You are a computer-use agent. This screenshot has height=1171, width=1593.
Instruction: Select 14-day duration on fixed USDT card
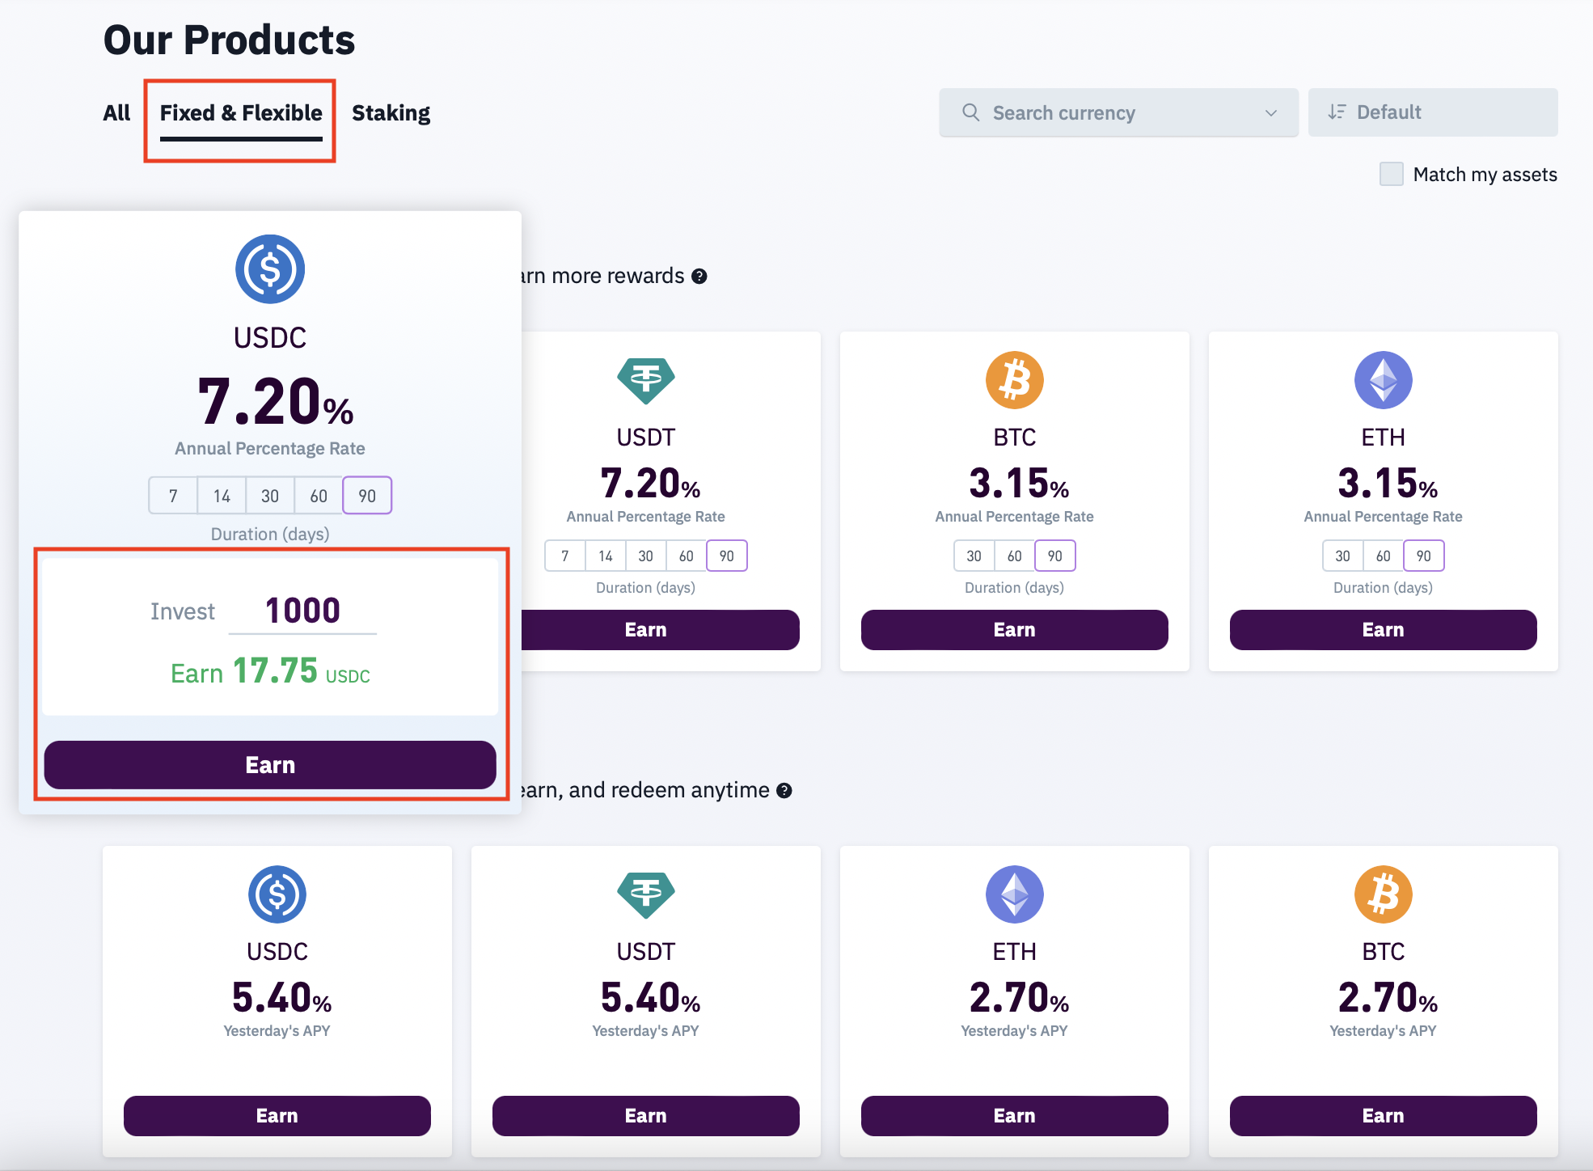pyautogui.click(x=605, y=556)
